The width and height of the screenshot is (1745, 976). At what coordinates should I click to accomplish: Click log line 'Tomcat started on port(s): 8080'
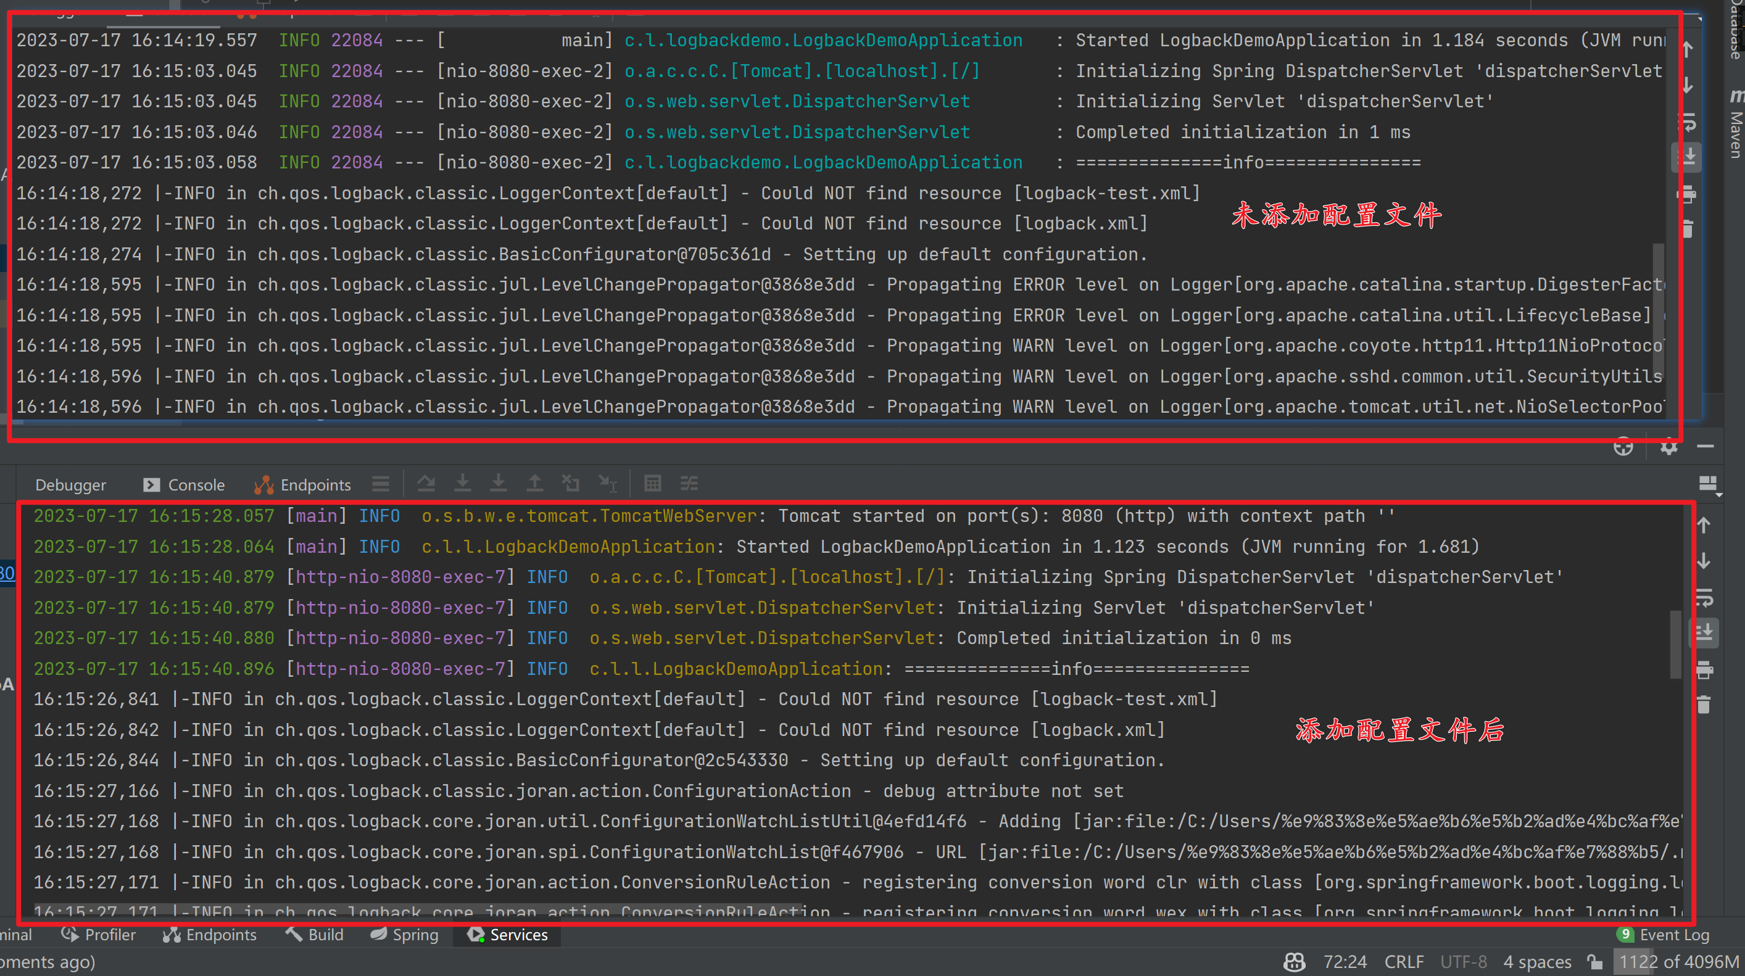[x=713, y=516]
